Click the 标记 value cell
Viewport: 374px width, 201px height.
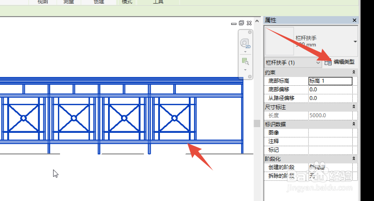tap(331, 150)
